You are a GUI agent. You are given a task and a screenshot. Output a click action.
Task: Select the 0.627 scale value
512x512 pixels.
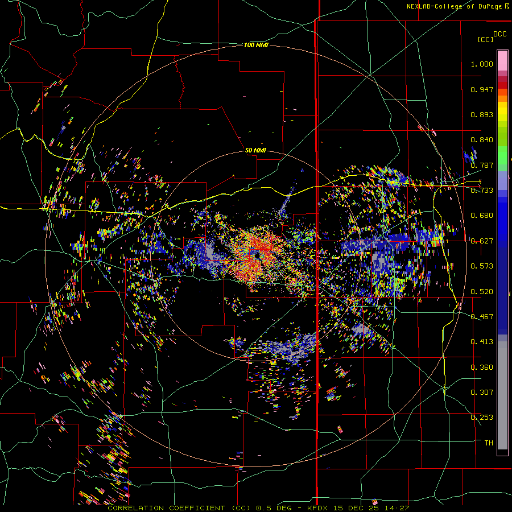(482, 241)
